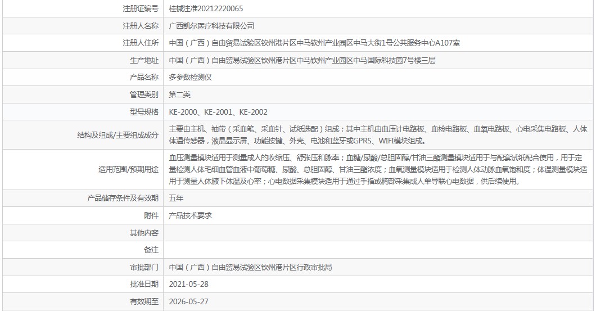Viewport: 596px width, 311px height.
Task: Select the expiry date 2026-05-27
Action: [x=189, y=301]
